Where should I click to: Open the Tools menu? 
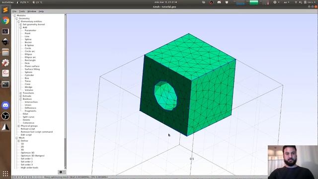(22, 11)
